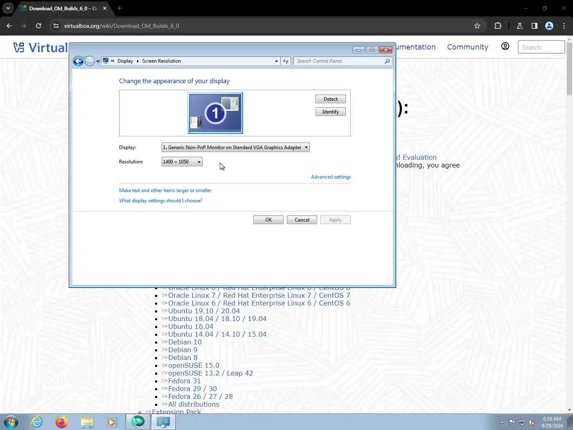
Task: Click the Forward arrow in Control Panel window
Action: coord(90,61)
